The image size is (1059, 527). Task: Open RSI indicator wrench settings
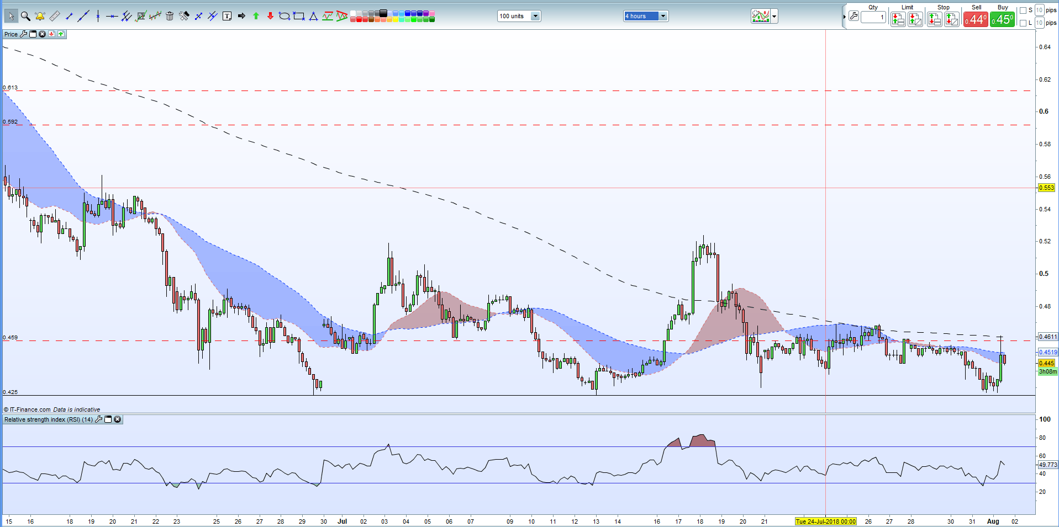[99, 419]
